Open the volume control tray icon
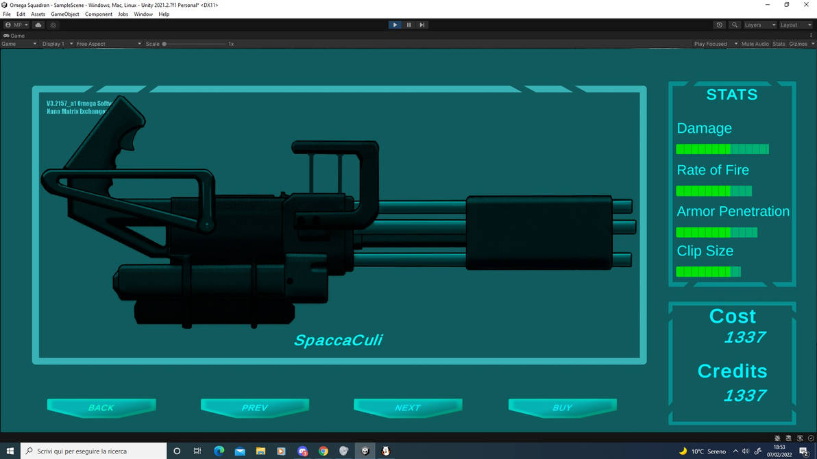The width and height of the screenshot is (817, 459). [x=746, y=451]
